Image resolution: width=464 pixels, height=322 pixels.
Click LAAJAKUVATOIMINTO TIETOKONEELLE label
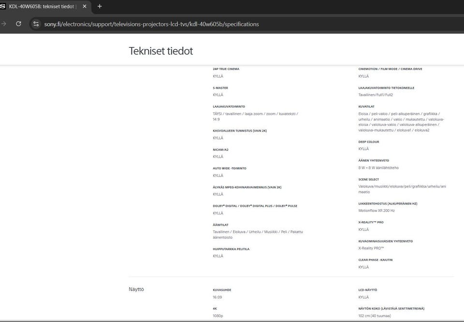click(386, 88)
